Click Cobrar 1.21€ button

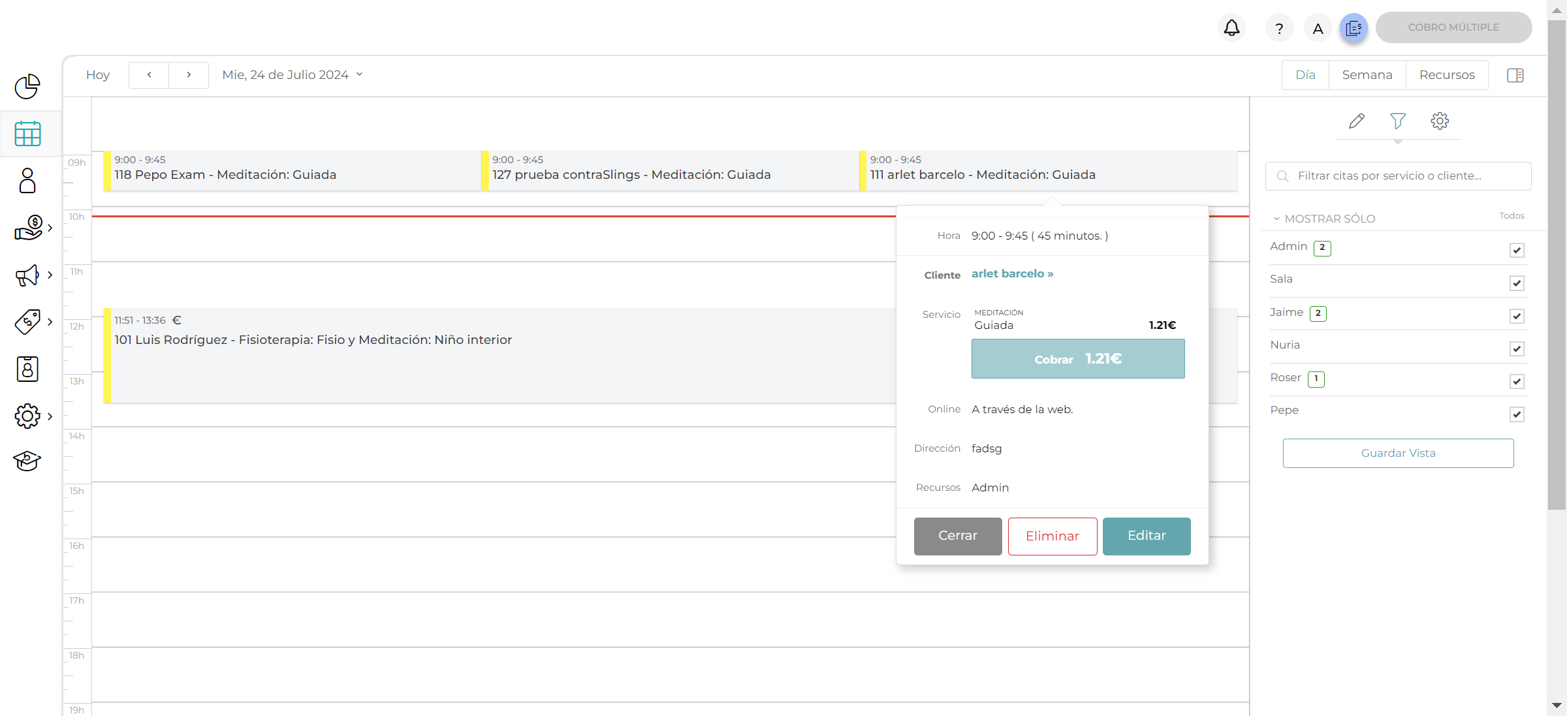(x=1078, y=358)
